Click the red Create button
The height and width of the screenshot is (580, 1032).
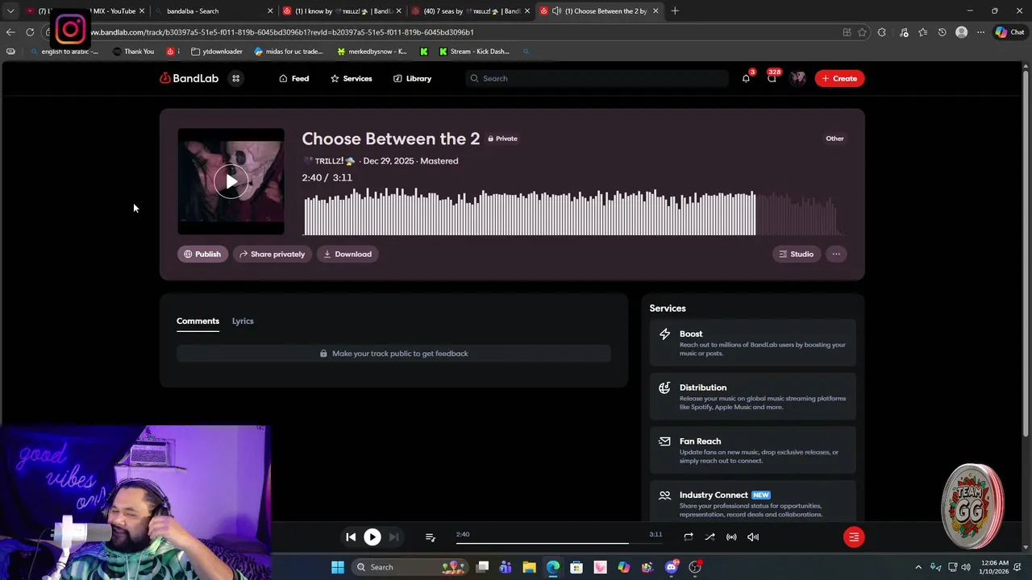coord(839,78)
